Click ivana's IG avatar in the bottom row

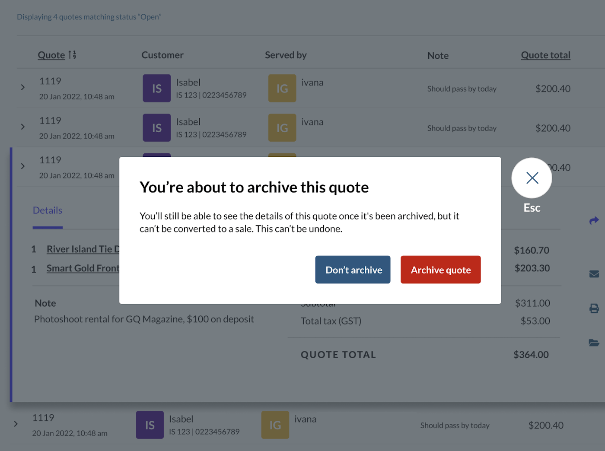tap(275, 425)
